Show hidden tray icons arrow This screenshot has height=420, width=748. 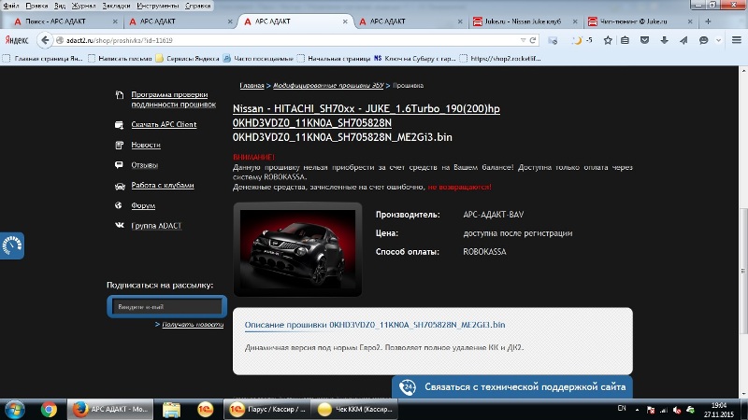click(x=637, y=410)
